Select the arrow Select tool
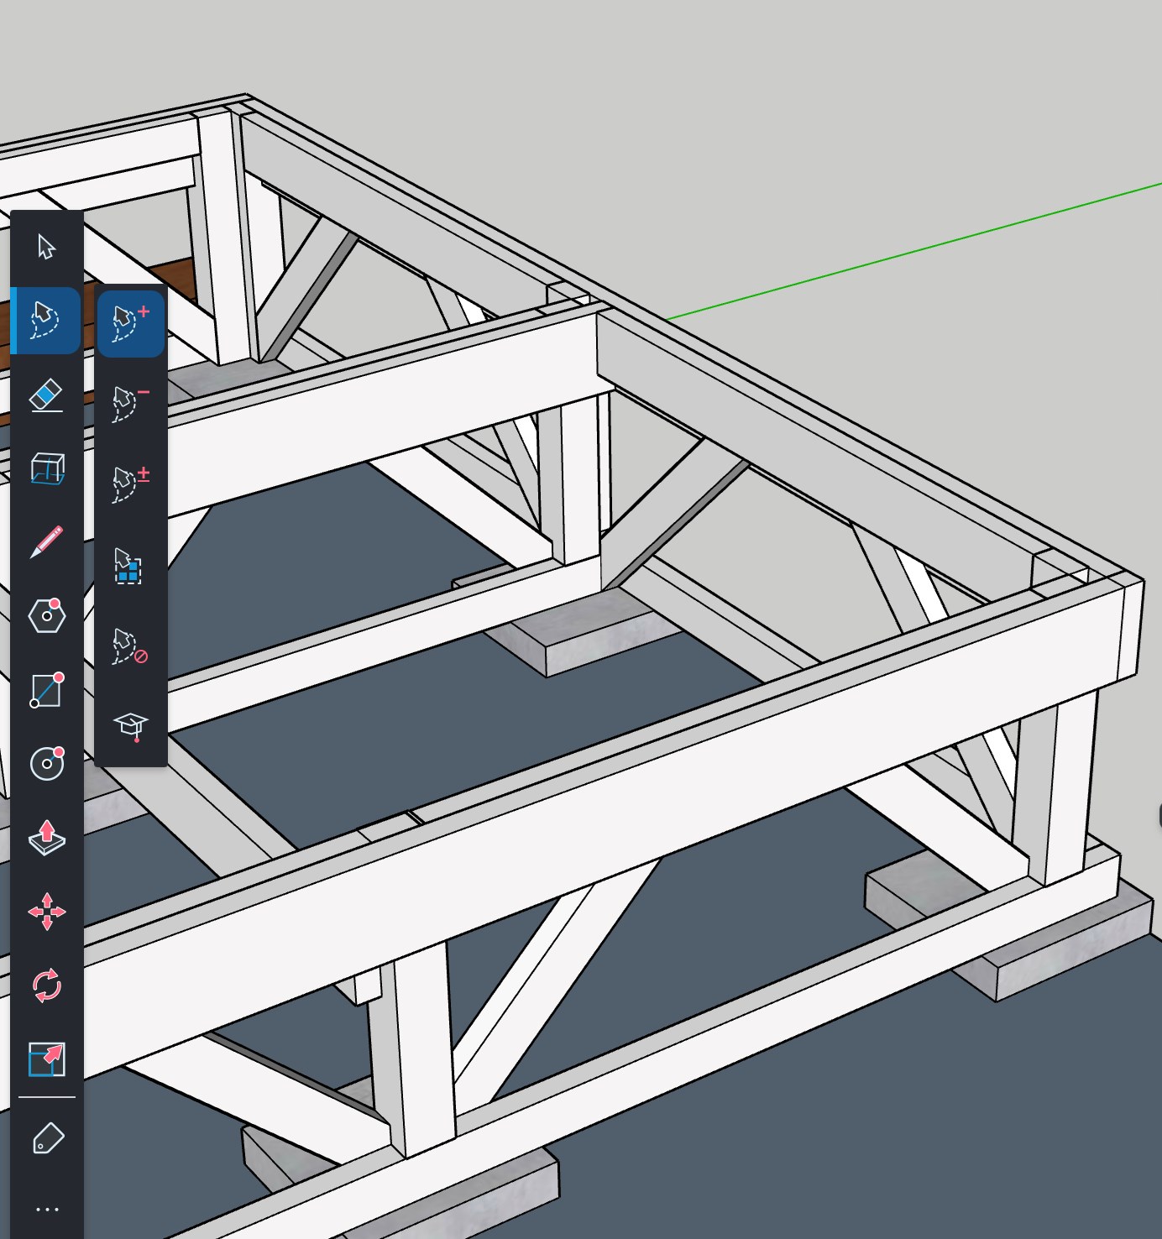1162x1239 pixels. pyautogui.click(x=46, y=247)
